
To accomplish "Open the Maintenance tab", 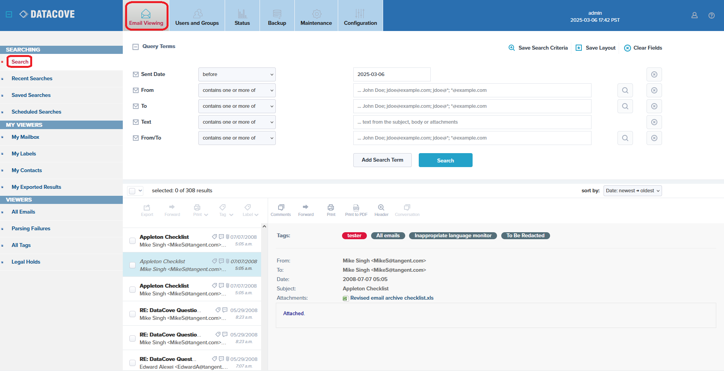I will point(316,16).
